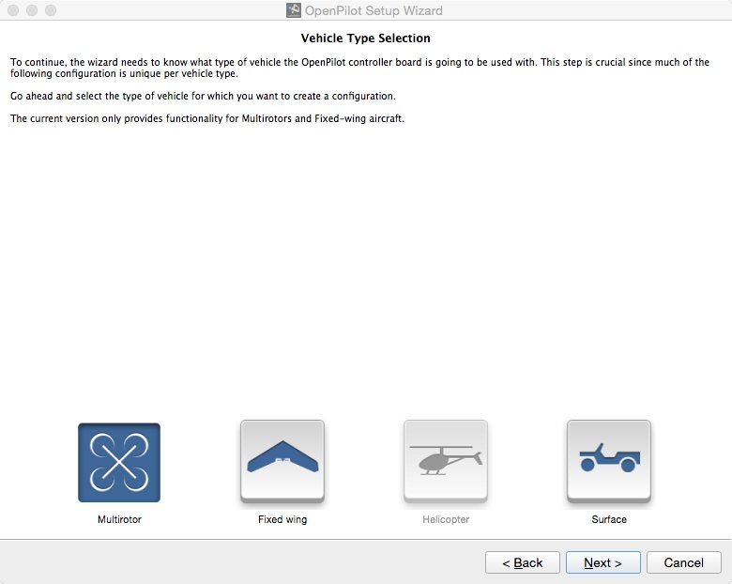Click the 'current version only provides' note
Screen dimensions: 732x584
(206, 118)
